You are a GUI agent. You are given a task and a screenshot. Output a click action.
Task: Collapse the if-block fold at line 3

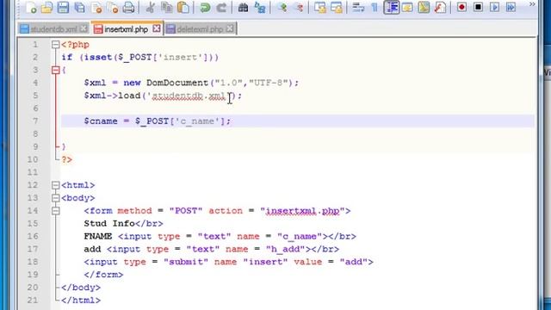55,71
